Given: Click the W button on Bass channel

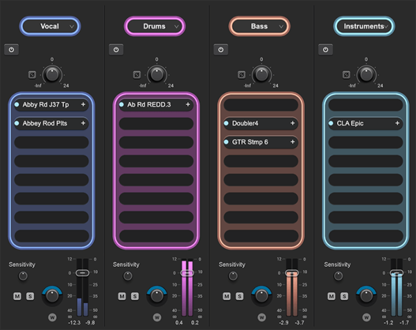Looking at the screenshot, I should (261, 318).
